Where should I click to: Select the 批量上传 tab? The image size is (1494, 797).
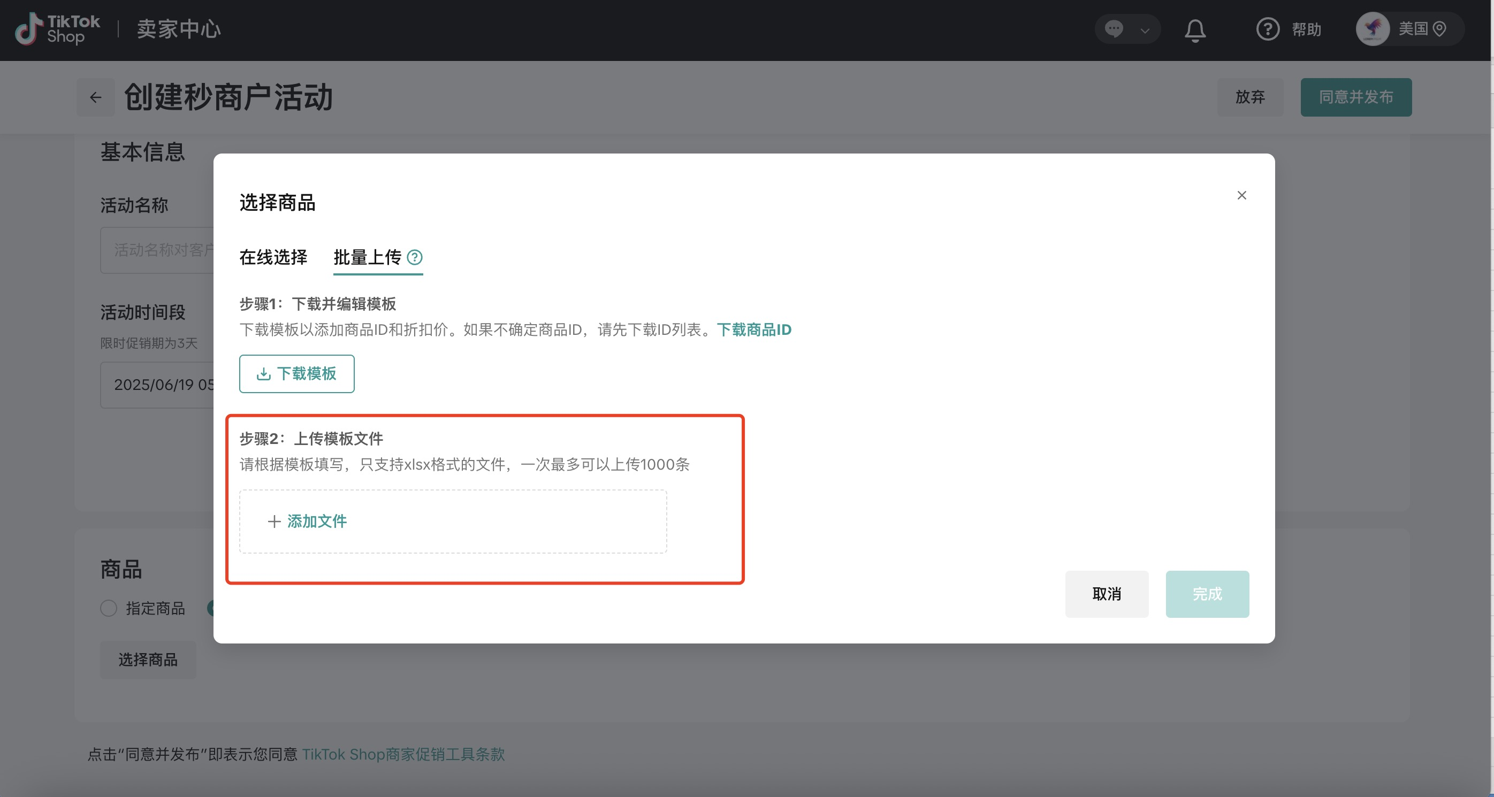(367, 257)
